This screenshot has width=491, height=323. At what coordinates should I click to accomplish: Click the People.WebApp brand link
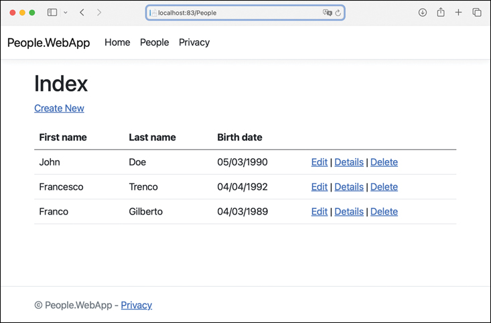pos(48,43)
